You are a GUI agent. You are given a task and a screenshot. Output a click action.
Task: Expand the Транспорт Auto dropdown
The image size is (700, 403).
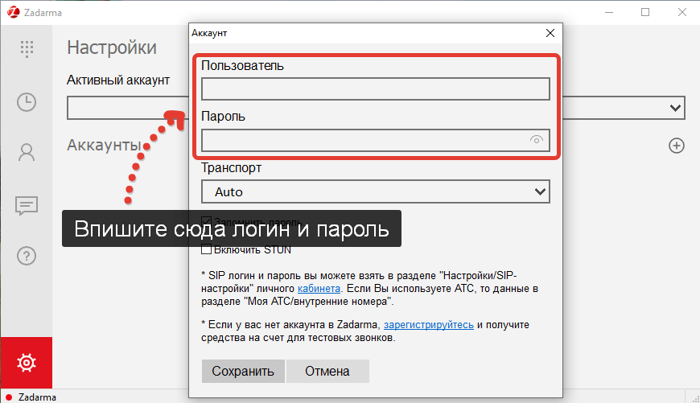pos(375,192)
